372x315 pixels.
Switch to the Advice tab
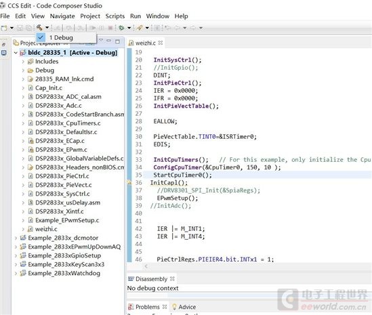pyautogui.click(x=184, y=307)
